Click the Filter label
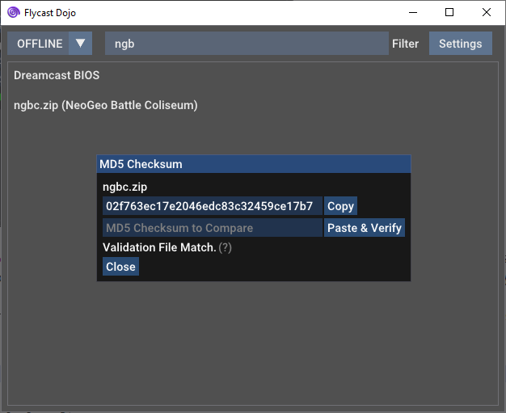The height and width of the screenshot is (413, 506). (x=405, y=44)
